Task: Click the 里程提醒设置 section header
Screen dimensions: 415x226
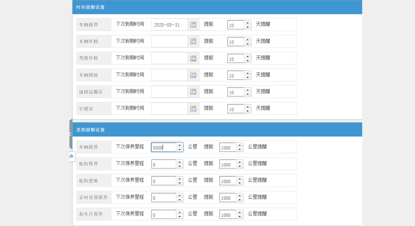Action: coord(217,130)
